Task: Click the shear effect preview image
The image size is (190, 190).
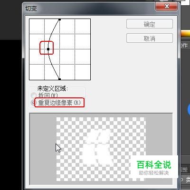Action: (101, 149)
